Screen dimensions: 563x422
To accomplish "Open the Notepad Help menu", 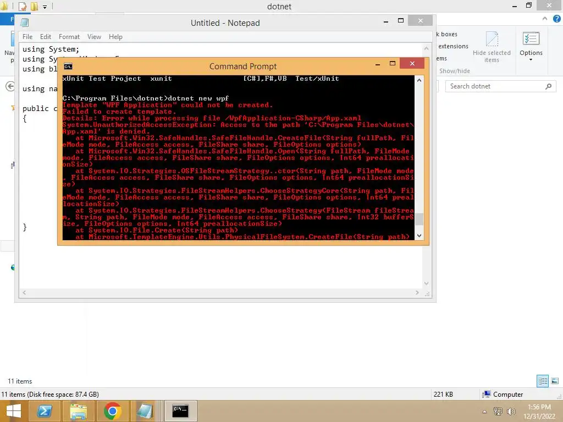I will click(115, 37).
